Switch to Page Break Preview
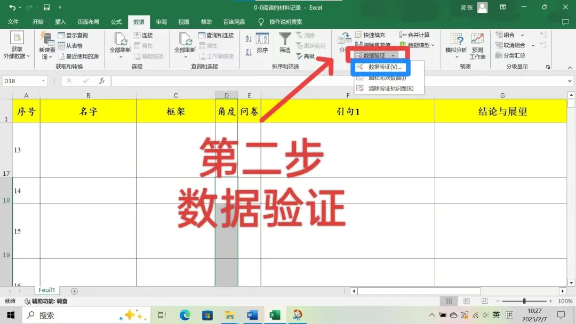Viewport: 576px width, 324px height. (x=484, y=301)
